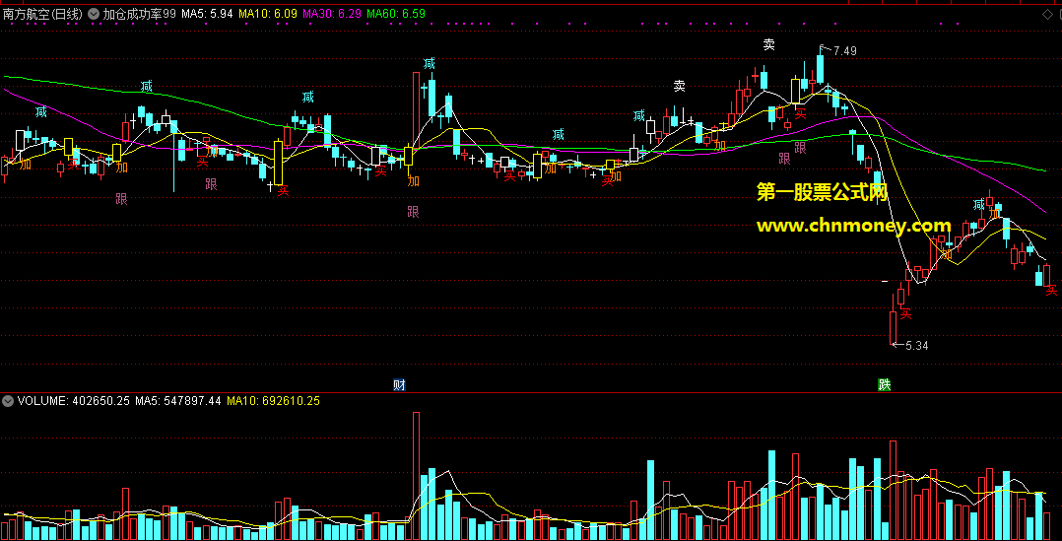Click the 加仓成功率99 indicator name
Screen dimensions: 1062x541
(140, 14)
